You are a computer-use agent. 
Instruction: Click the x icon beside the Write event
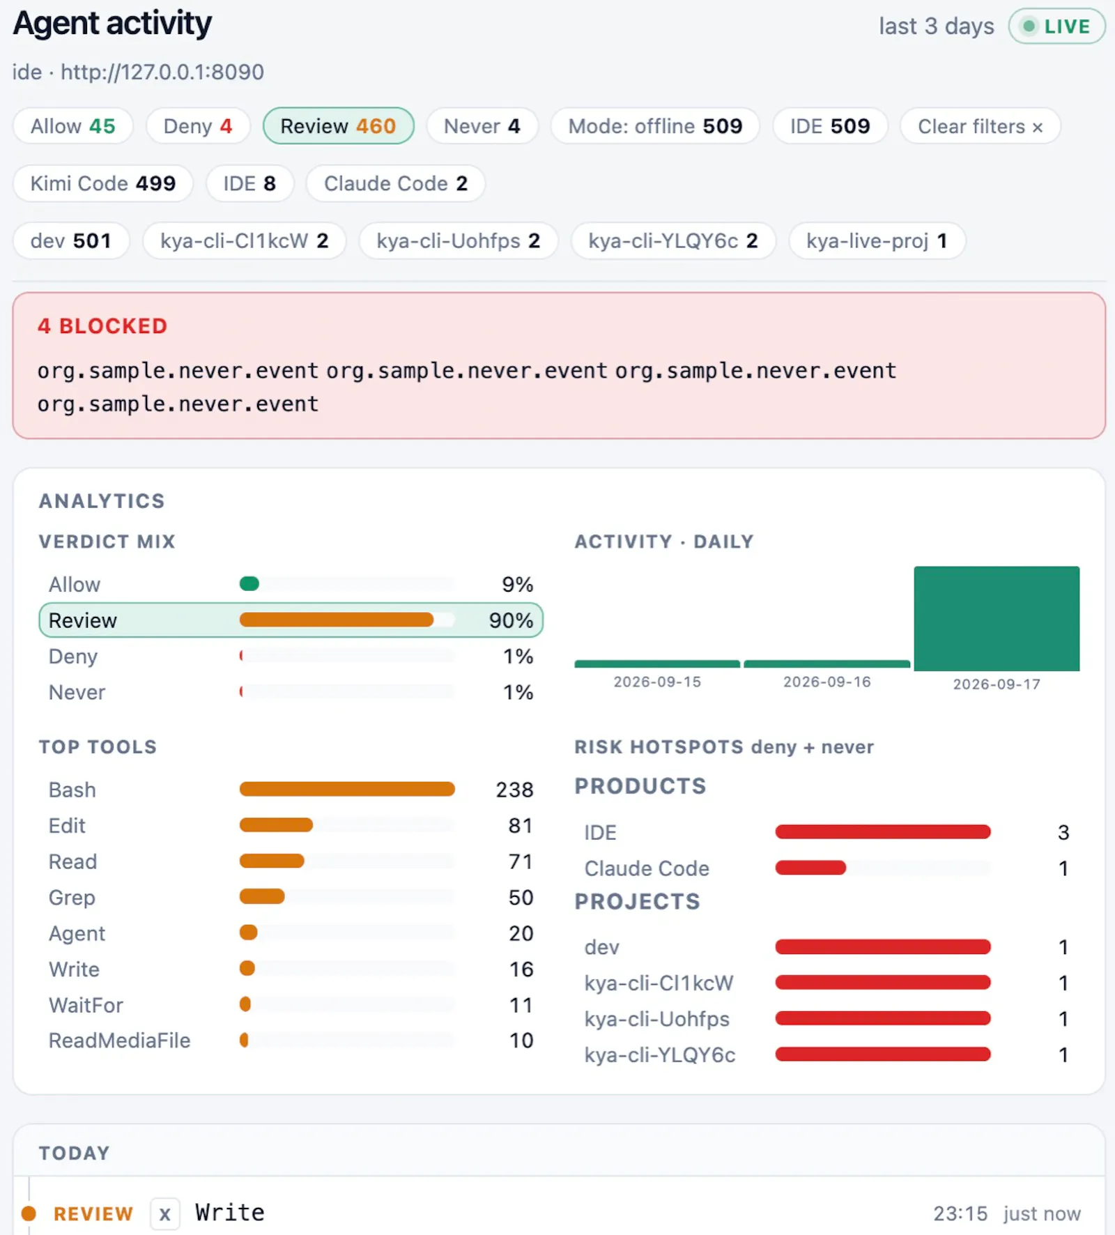pyautogui.click(x=165, y=1214)
